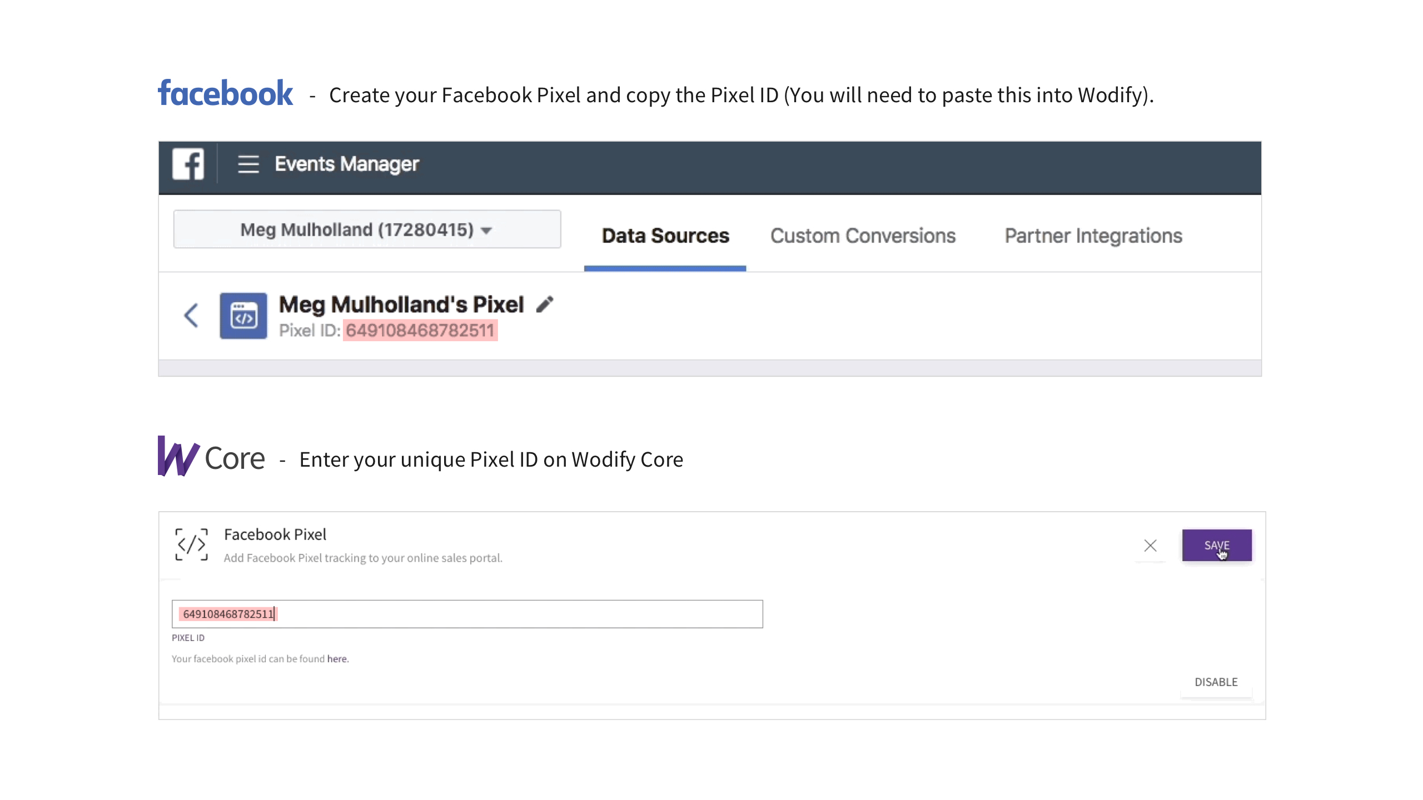Click the Wodify W Core logo
This screenshot has height=800, width=1423.
(211, 457)
